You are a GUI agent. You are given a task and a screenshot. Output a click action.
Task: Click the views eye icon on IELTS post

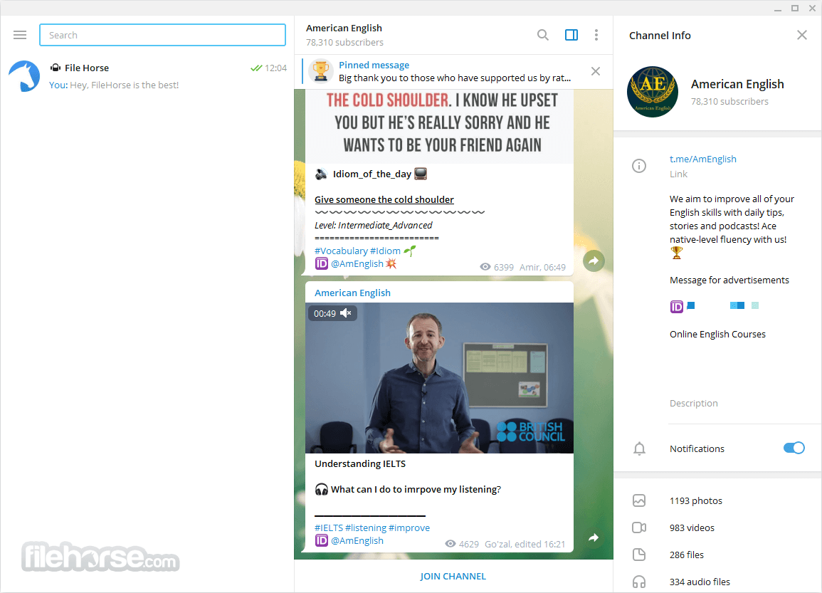pyautogui.click(x=450, y=544)
